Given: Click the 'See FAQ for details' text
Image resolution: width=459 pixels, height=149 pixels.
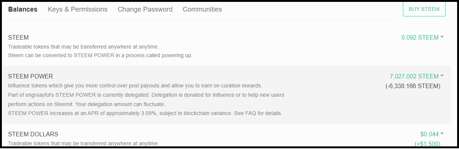Looking at the screenshot, I should pyautogui.click(x=258, y=113).
